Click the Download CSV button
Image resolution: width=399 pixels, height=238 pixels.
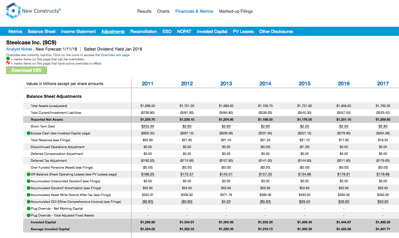tap(26, 70)
